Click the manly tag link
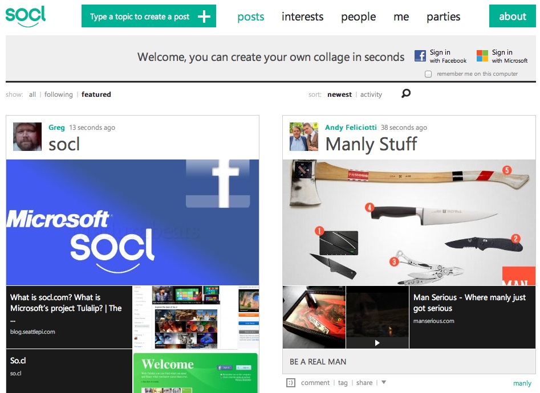The height and width of the screenshot is (393, 540). [x=522, y=383]
